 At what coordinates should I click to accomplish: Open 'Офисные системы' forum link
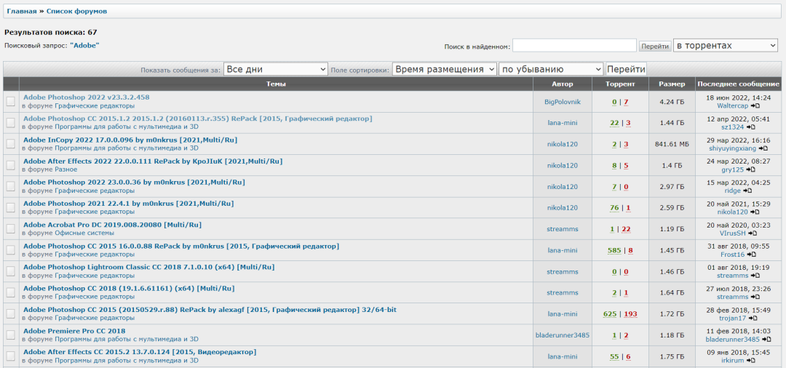click(84, 233)
